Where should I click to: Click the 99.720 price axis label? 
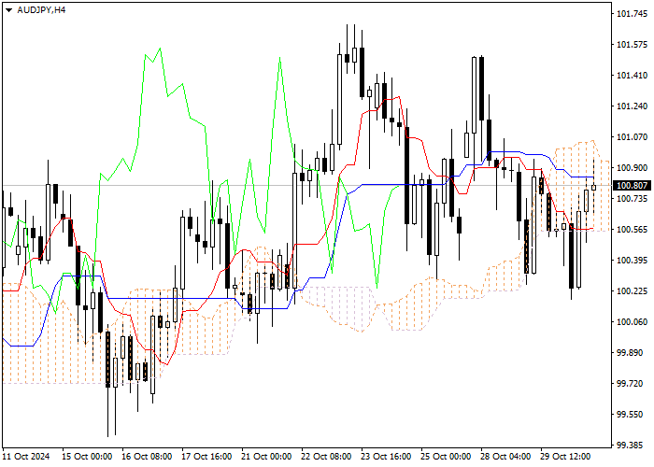[630, 384]
